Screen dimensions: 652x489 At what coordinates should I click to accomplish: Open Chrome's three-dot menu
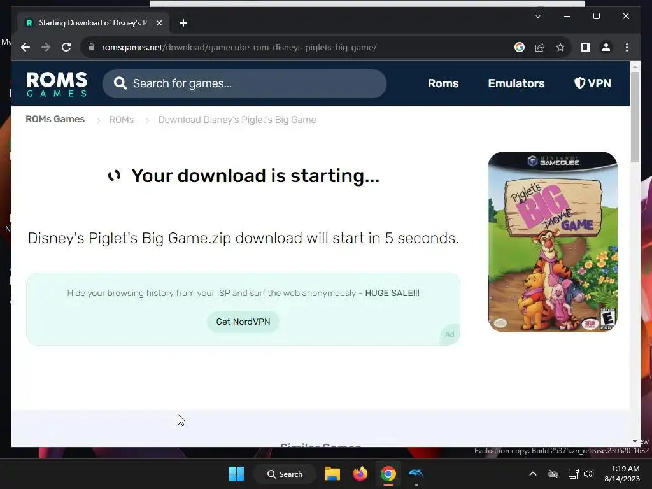(627, 47)
